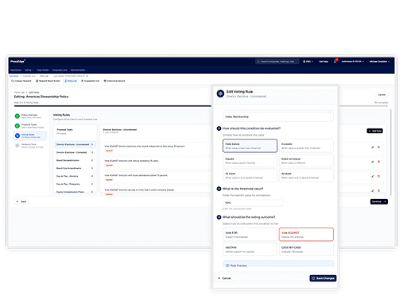Click the threshold value input field
The image size is (403, 302).
[253, 203]
